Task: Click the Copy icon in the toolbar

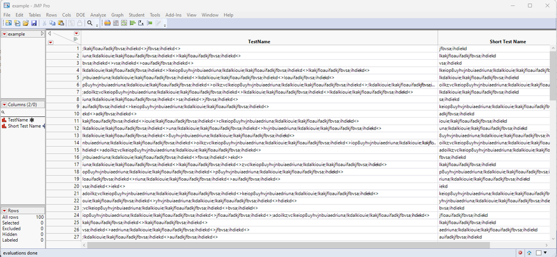Action: click(x=53, y=23)
